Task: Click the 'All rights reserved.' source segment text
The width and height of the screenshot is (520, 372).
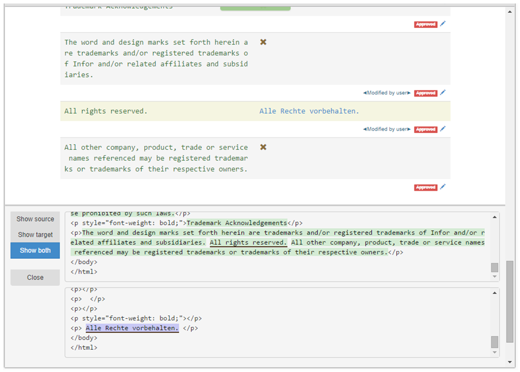Action: pyautogui.click(x=106, y=111)
